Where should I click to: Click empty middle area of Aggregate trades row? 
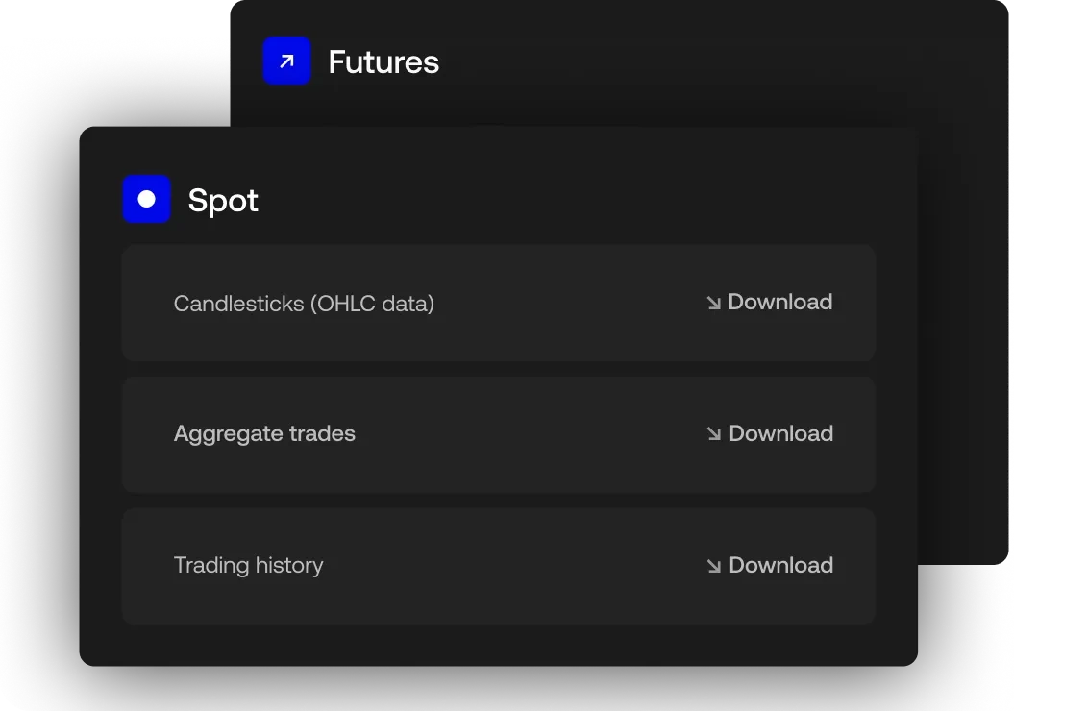(x=529, y=434)
